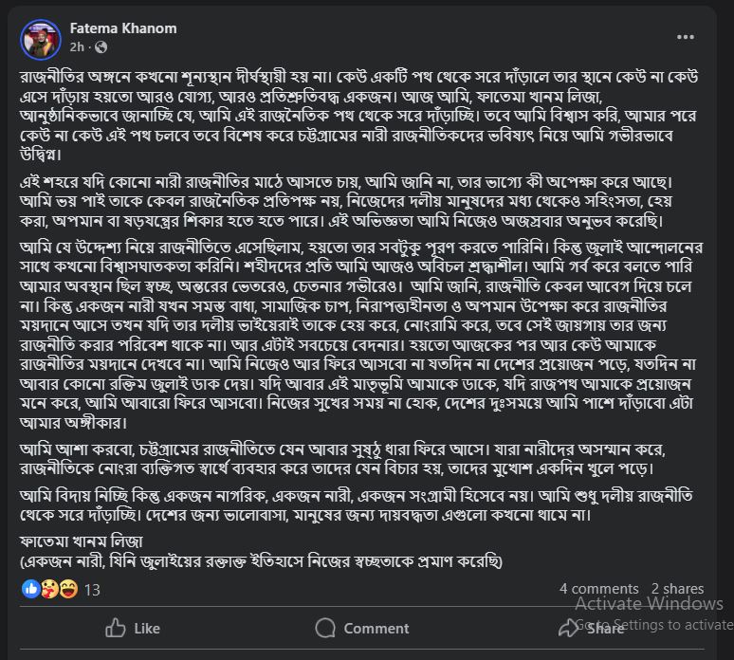Click the speech bubble comment icon
734x660 pixels.
coord(325,628)
